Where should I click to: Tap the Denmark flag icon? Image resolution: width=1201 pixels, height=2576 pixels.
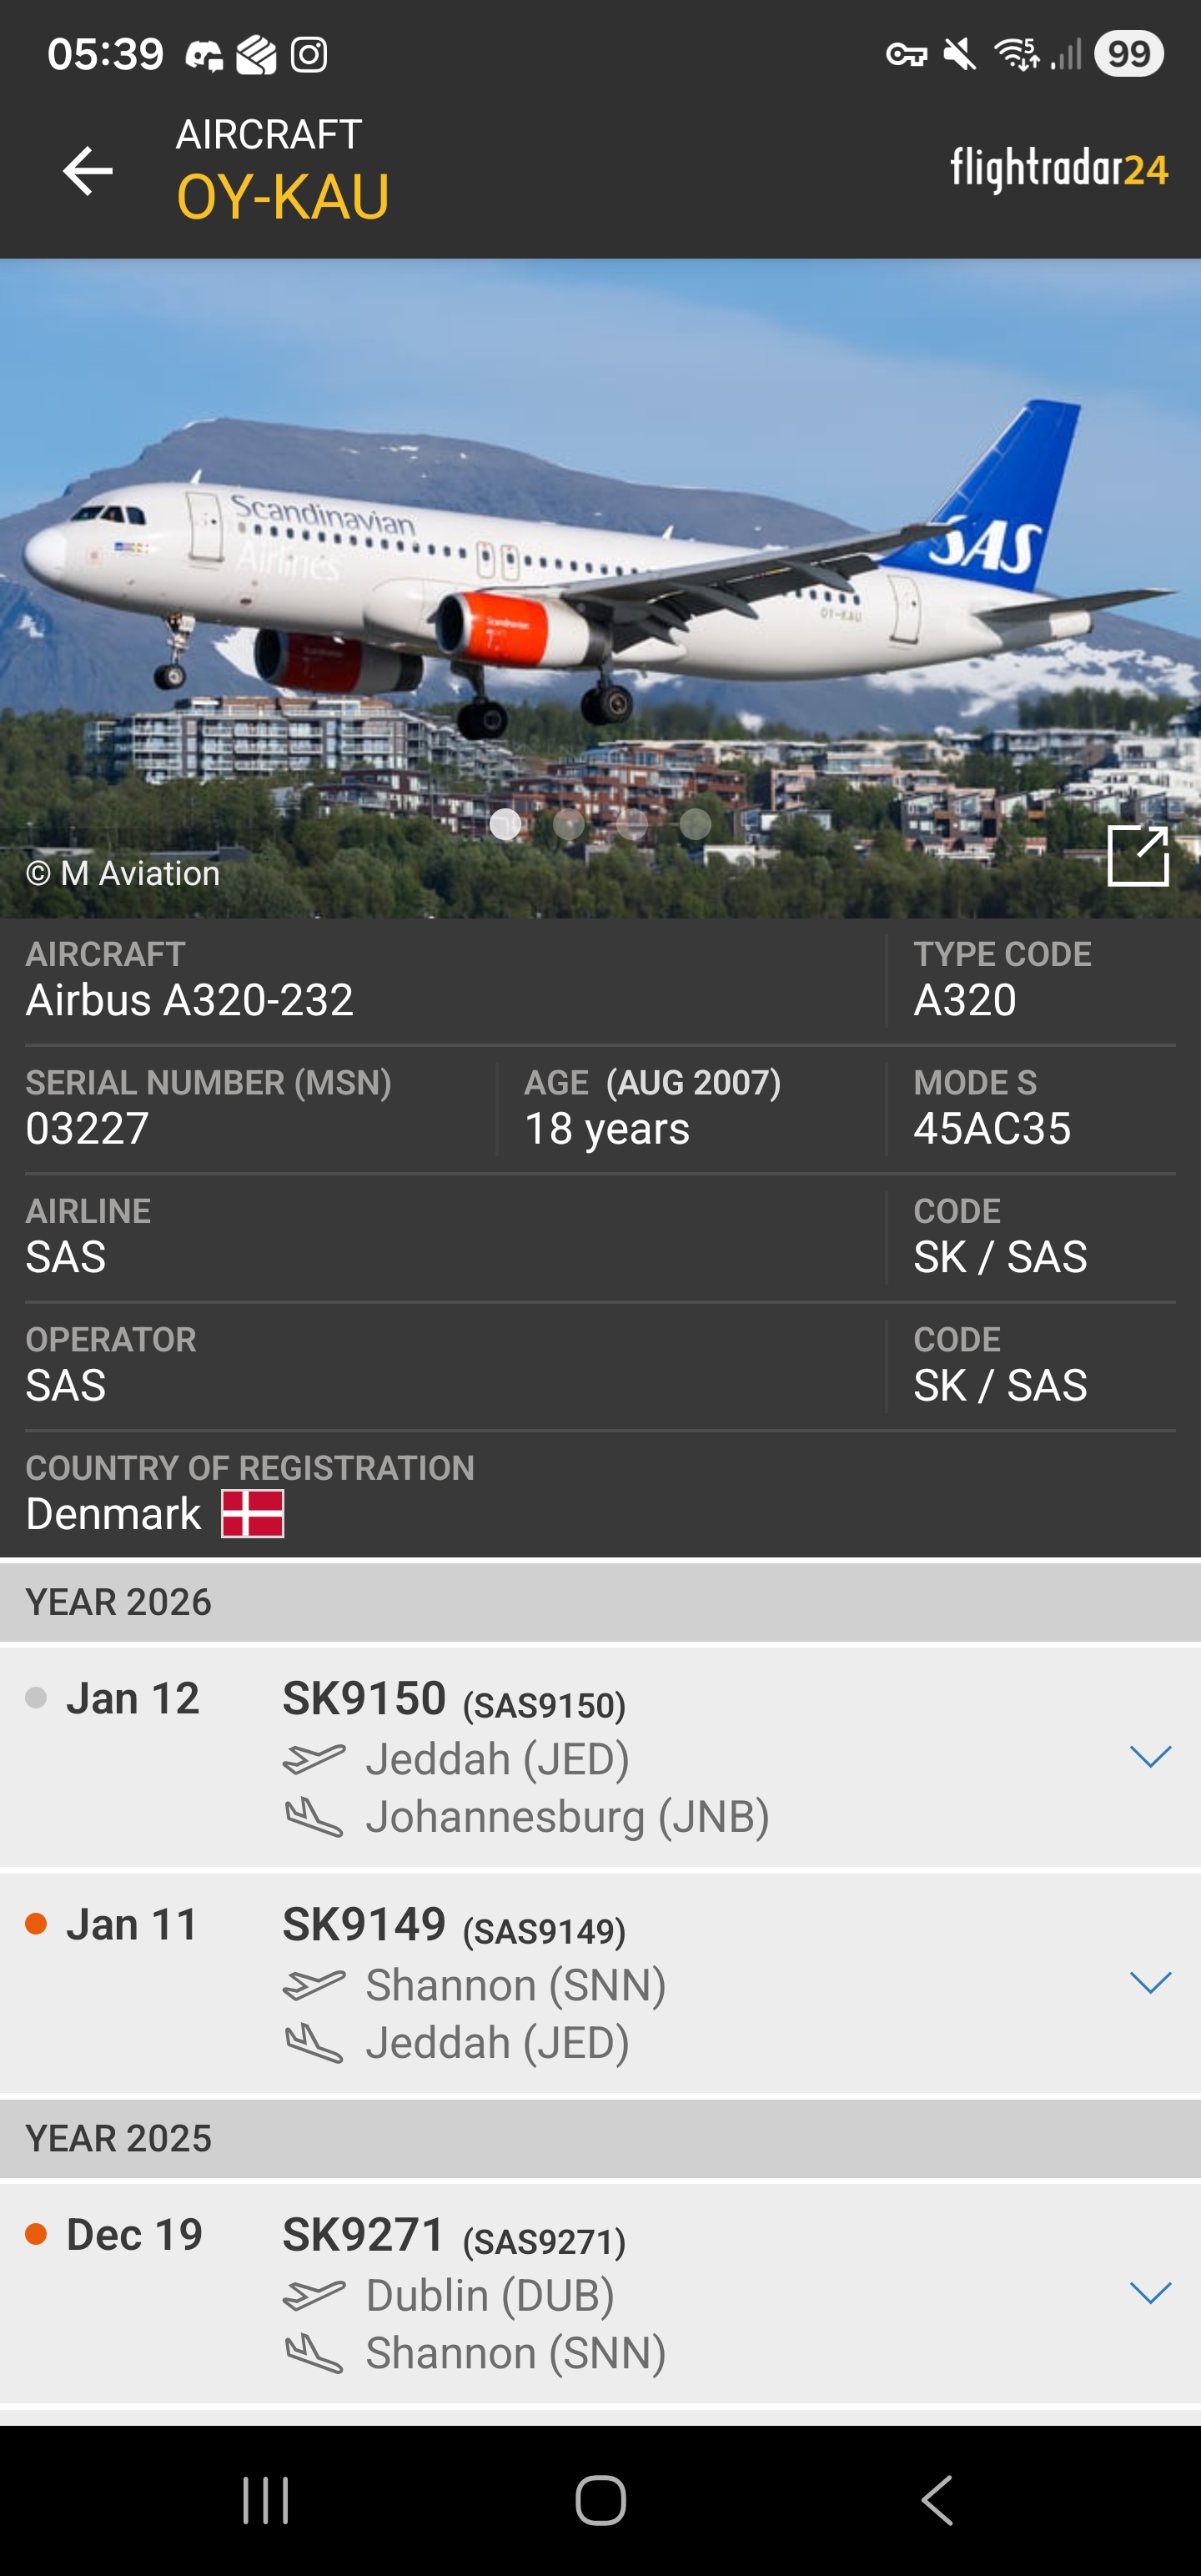tap(252, 1513)
